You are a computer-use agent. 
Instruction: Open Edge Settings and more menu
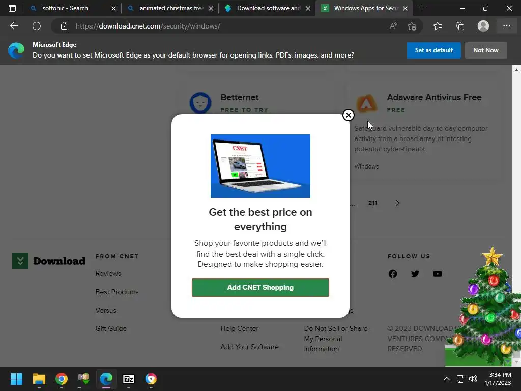[x=506, y=26]
